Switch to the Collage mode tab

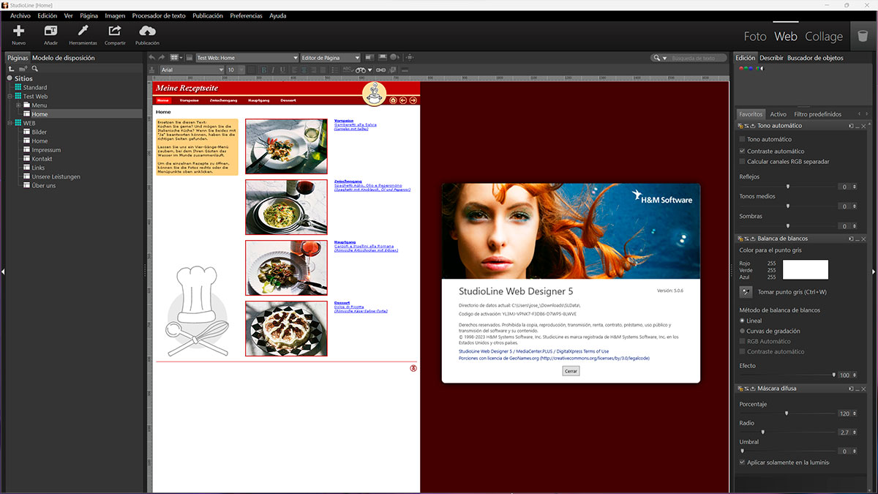pyautogui.click(x=824, y=36)
